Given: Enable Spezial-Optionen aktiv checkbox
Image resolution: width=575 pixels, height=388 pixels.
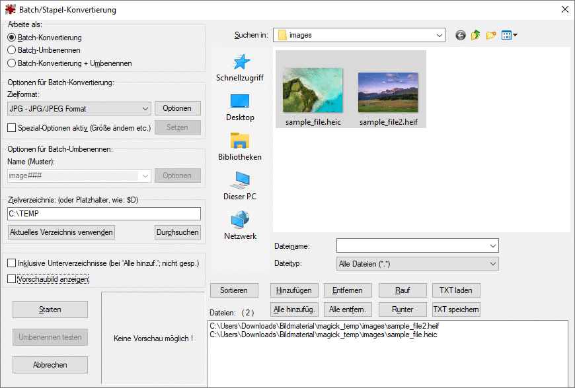Looking at the screenshot, I should click(x=11, y=127).
